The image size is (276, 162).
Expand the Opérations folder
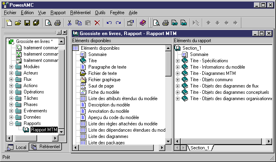click(x=11, y=92)
